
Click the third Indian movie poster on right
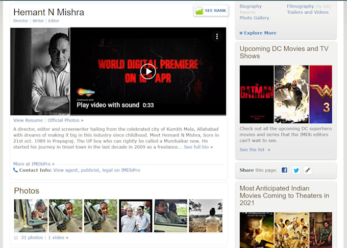click(x=320, y=230)
